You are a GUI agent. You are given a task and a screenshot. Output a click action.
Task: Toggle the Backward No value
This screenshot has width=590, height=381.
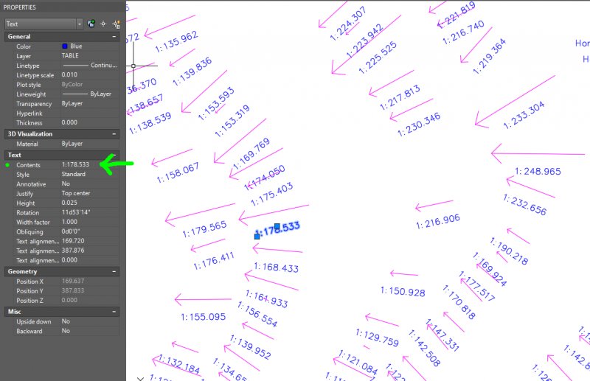coord(66,331)
